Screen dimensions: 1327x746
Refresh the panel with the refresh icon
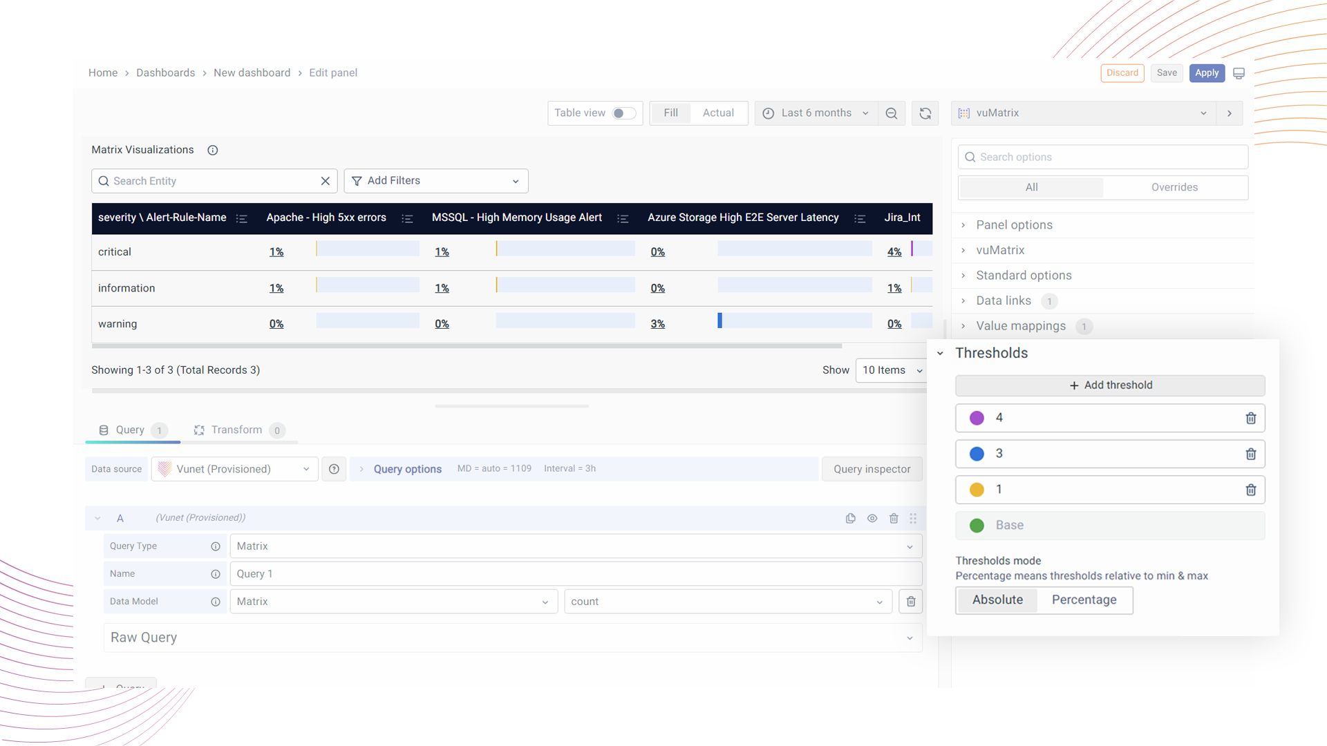(x=925, y=113)
